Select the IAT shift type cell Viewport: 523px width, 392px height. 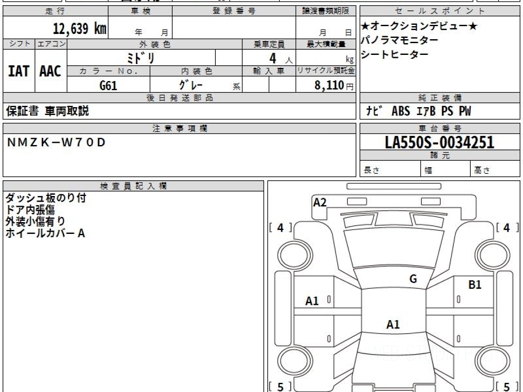(19, 71)
